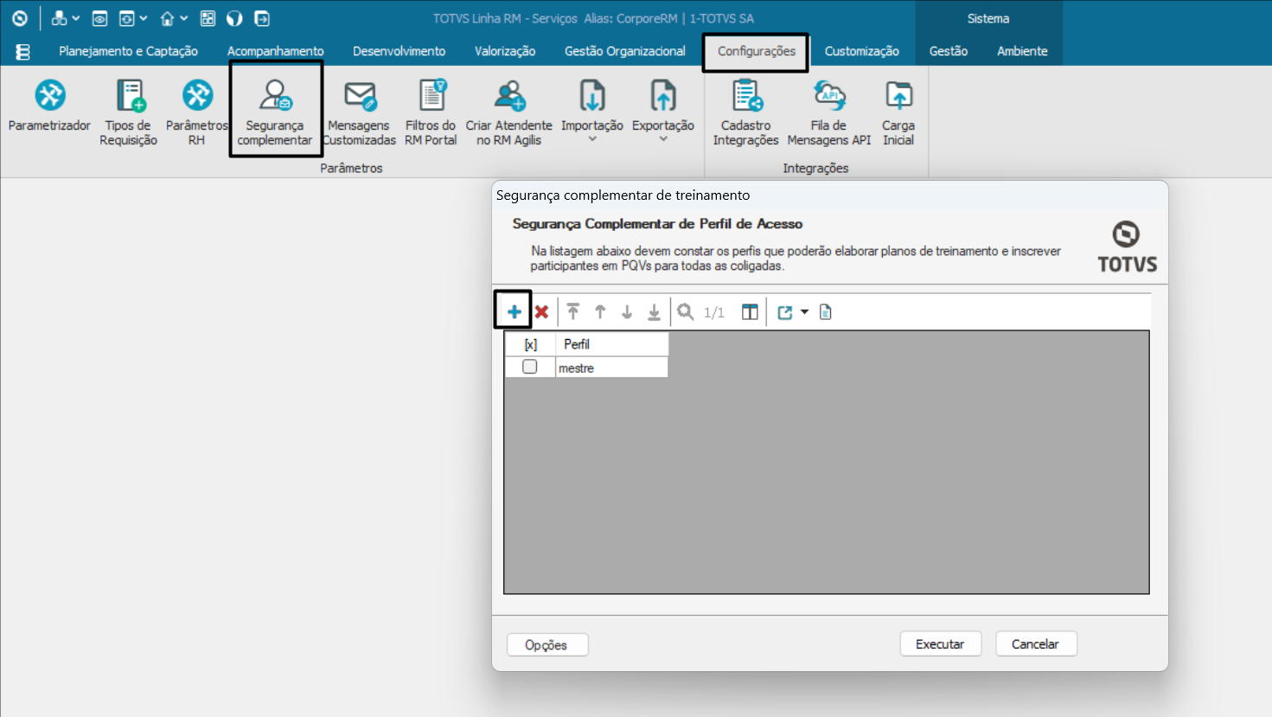Image resolution: width=1272 pixels, height=717 pixels.
Task: Click the stacked menu icon left of Planejamento
Action: point(23,52)
